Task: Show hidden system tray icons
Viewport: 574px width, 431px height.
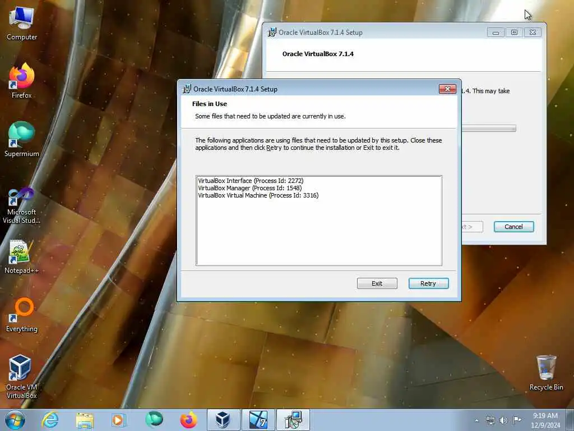Action: click(476, 420)
